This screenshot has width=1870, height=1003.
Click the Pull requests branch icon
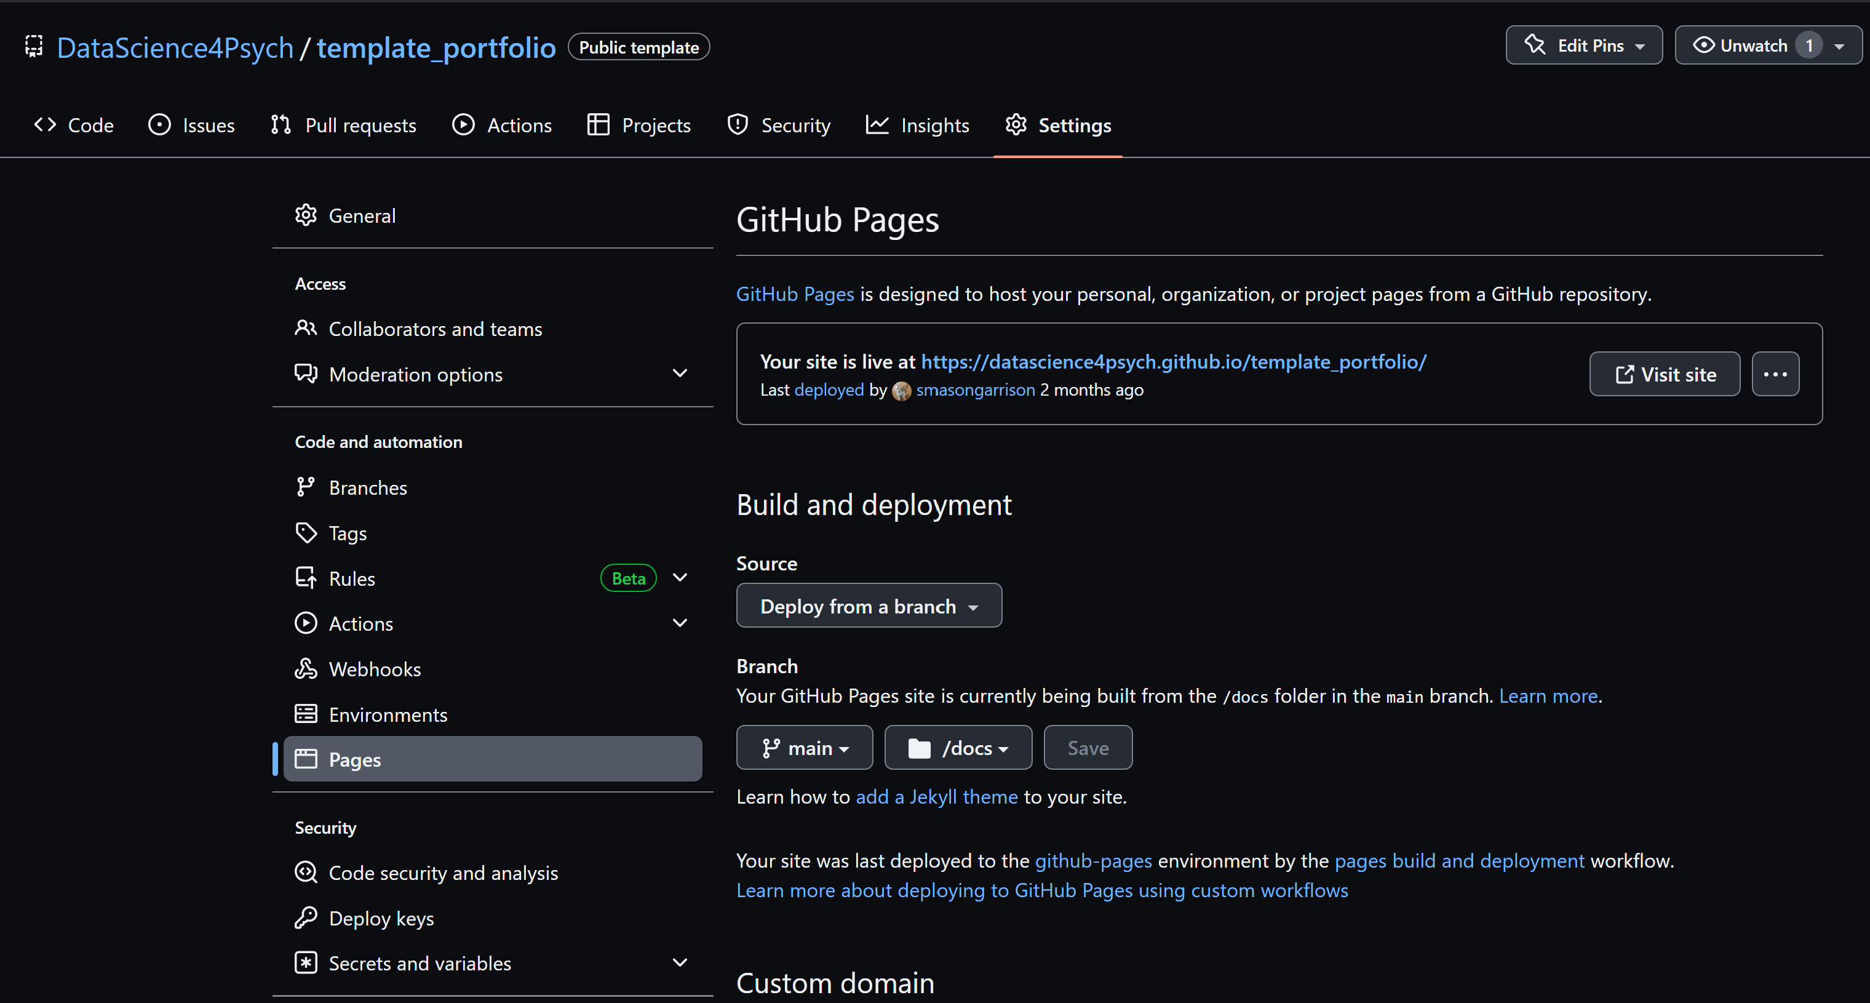pyautogui.click(x=282, y=125)
